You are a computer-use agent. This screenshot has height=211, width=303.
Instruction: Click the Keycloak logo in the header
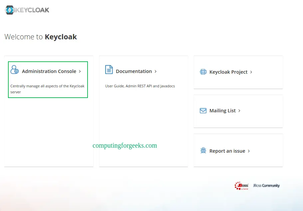click(x=27, y=10)
